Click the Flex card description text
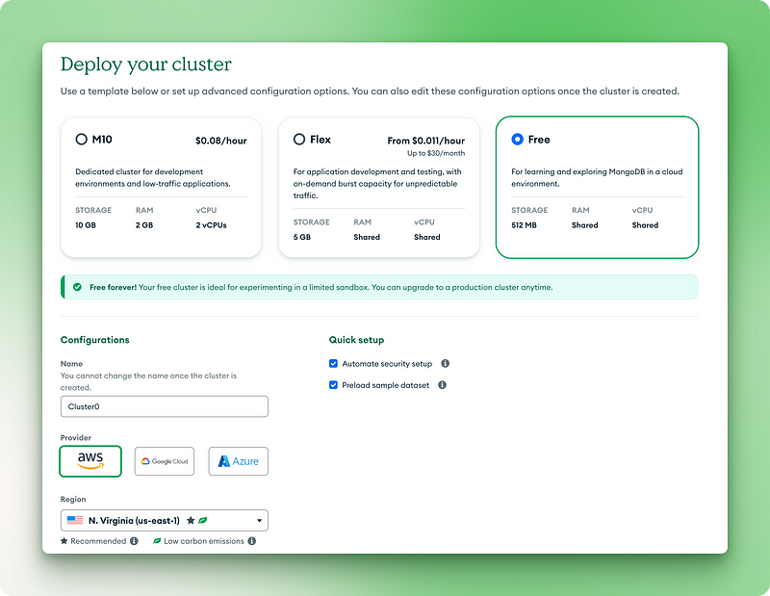770x596 pixels. 377,184
